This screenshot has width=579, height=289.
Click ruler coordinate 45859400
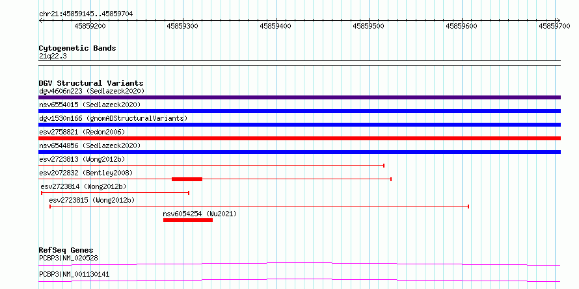275,26
